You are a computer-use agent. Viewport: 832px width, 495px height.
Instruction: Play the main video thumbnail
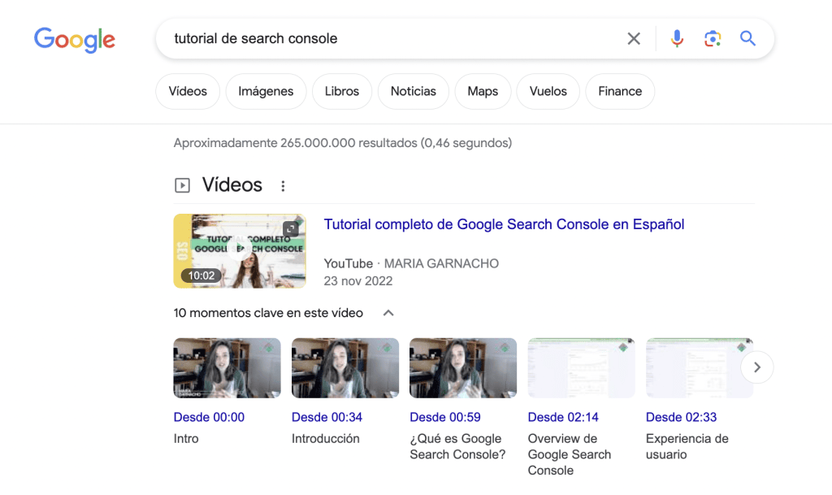click(x=240, y=251)
